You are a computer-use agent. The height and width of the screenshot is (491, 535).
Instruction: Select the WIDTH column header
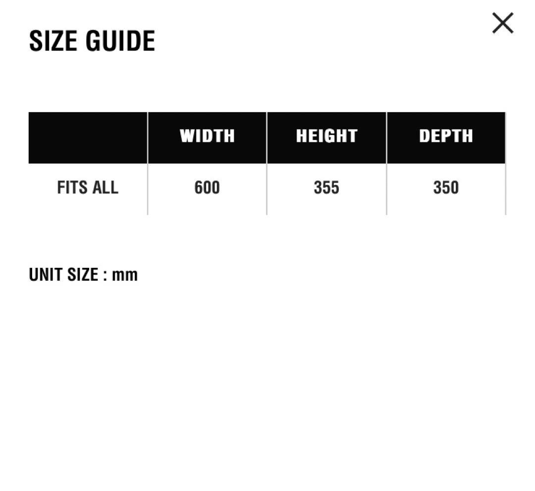(x=207, y=136)
